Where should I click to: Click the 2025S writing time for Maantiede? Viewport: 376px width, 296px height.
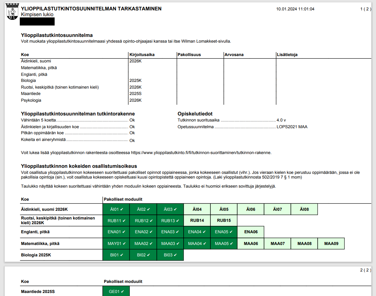[135, 94]
